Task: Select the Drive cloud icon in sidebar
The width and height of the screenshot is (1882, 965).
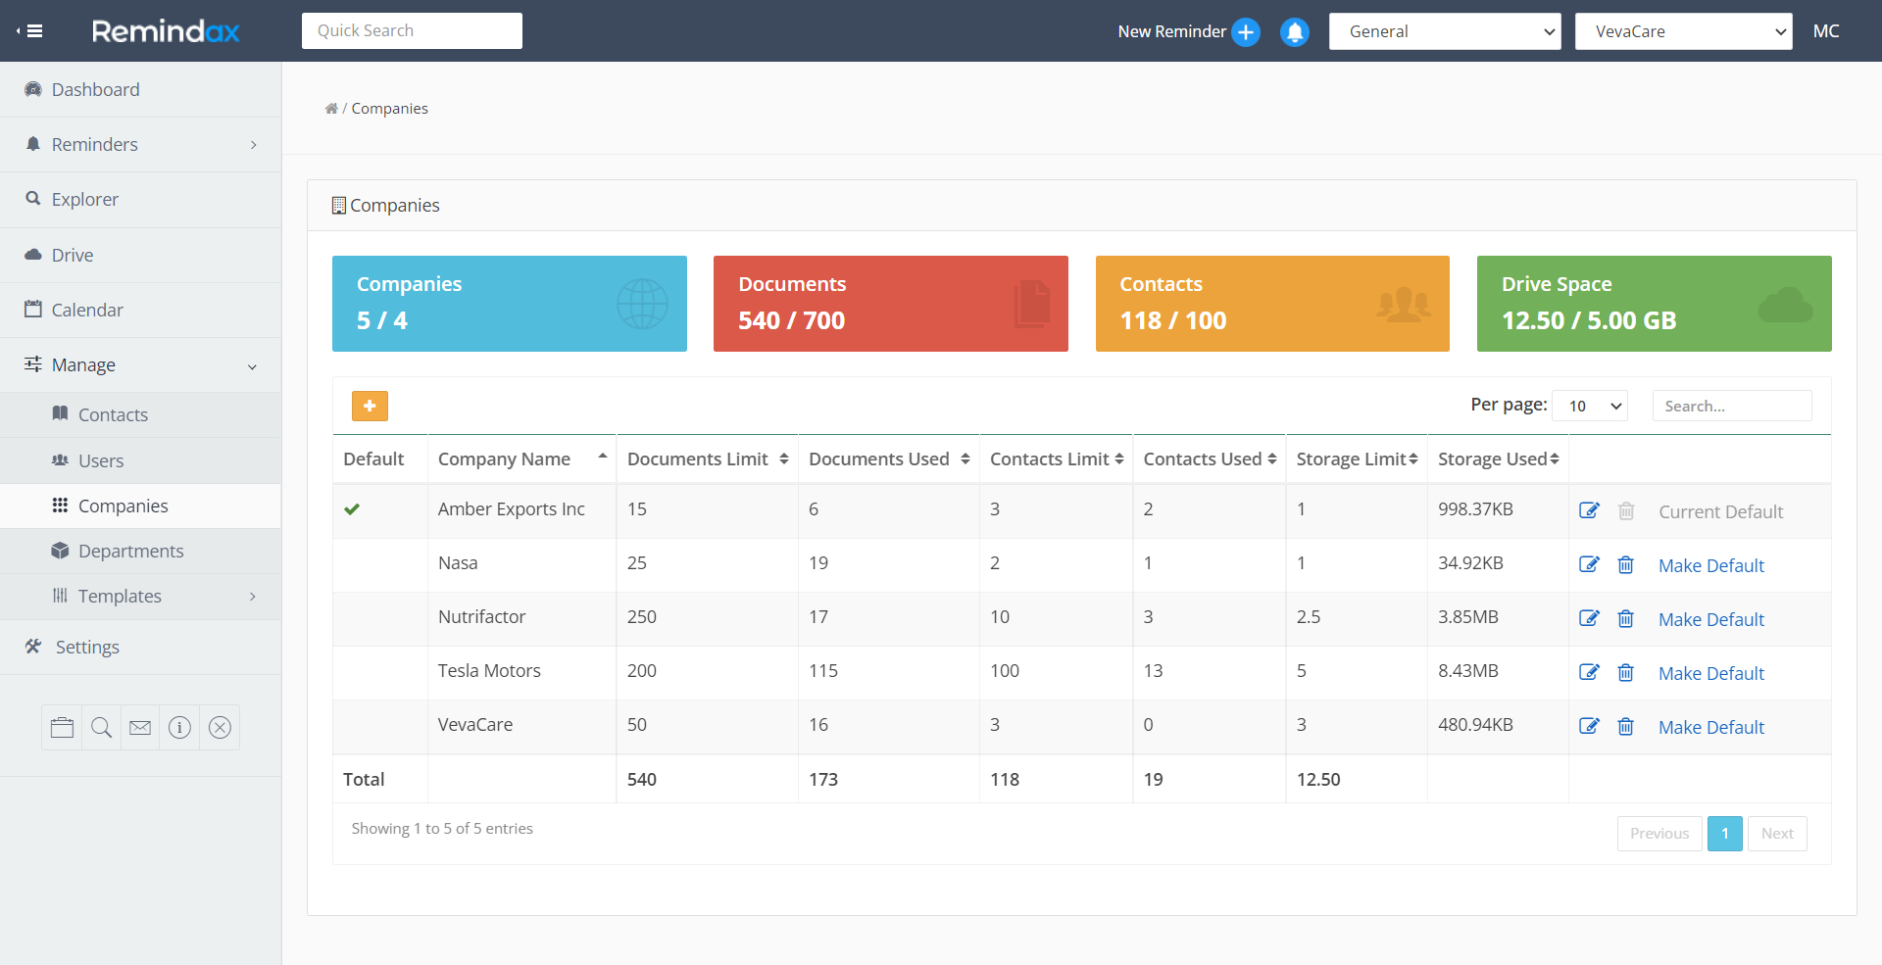Action: (x=35, y=255)
